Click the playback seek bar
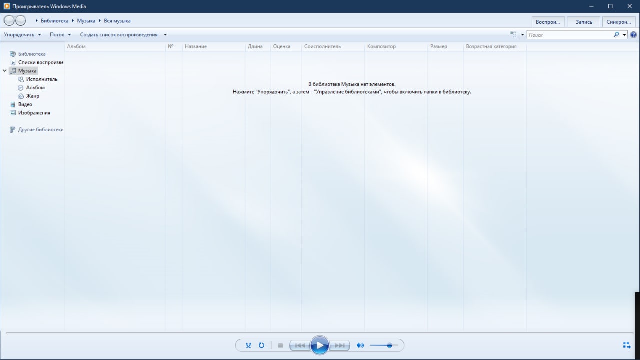This screenshot has height=360, width=640. (x=320, y=332)
